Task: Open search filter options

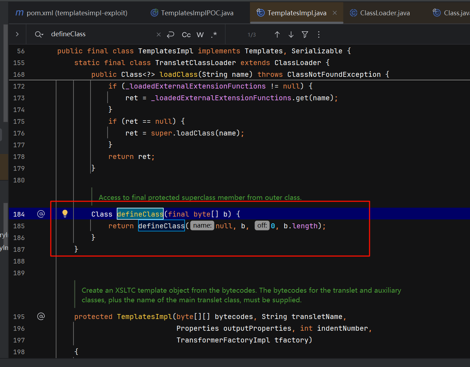Action: click(x=305, y=34)
